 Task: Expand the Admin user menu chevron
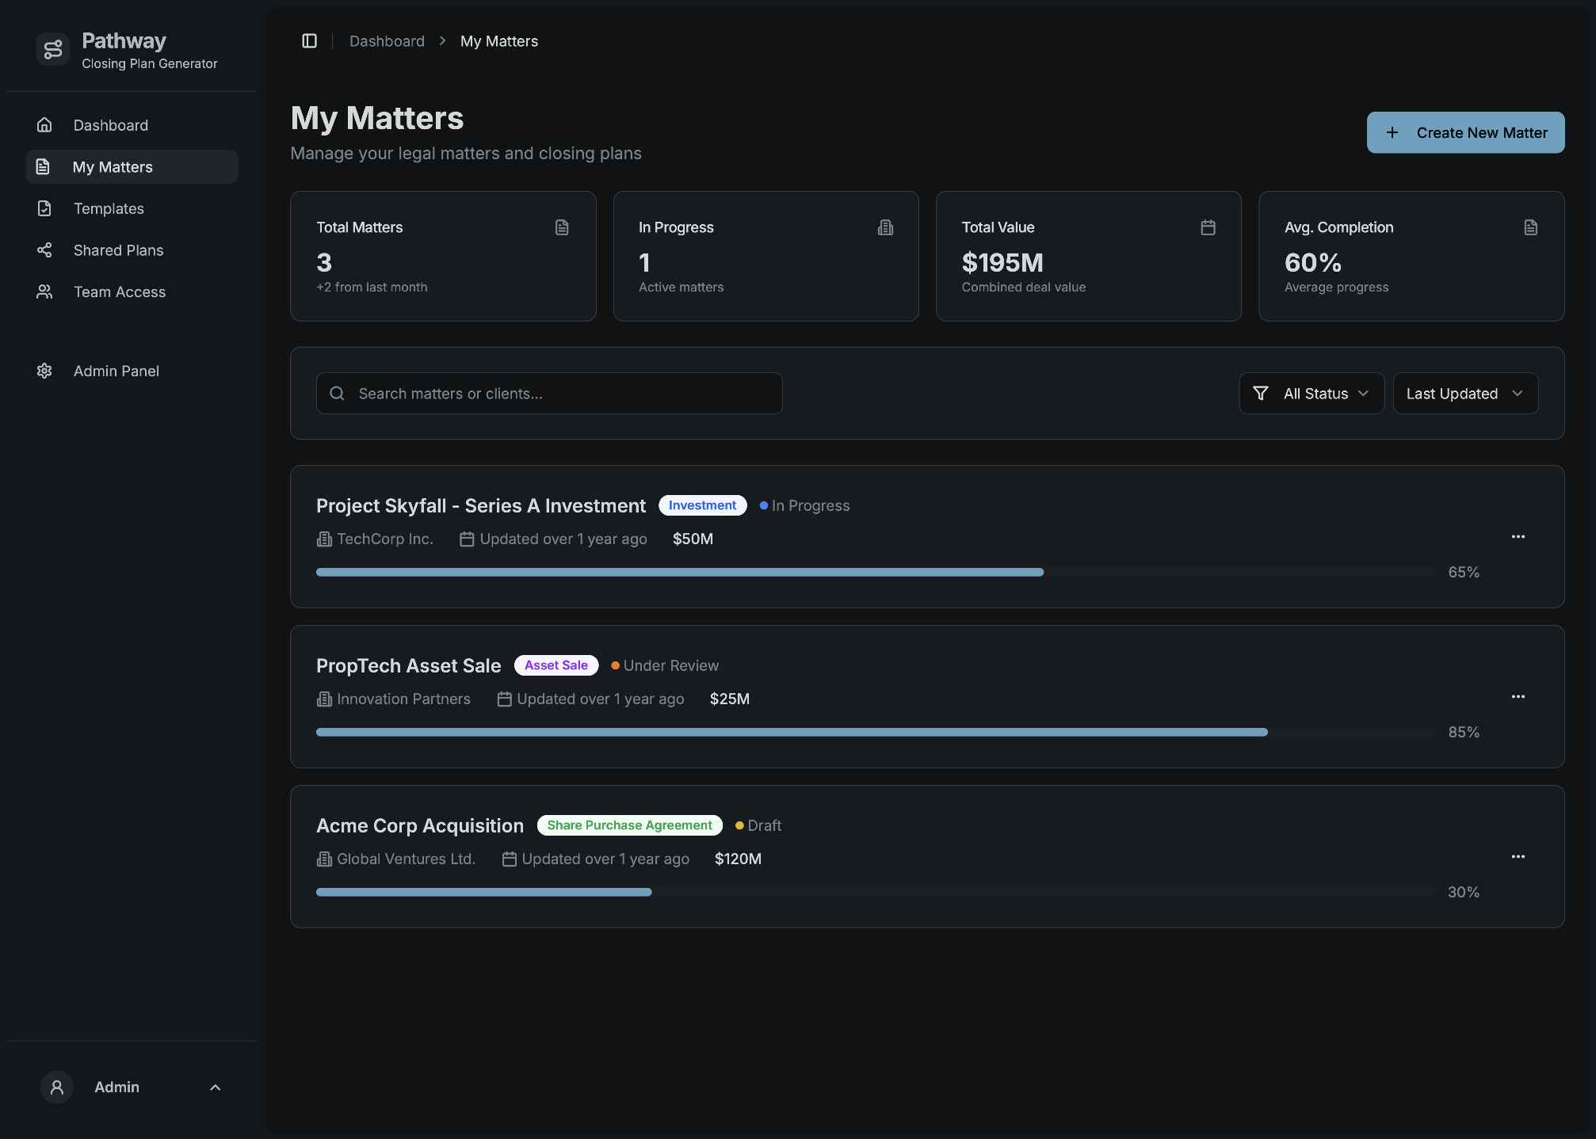click(215, 1088)
